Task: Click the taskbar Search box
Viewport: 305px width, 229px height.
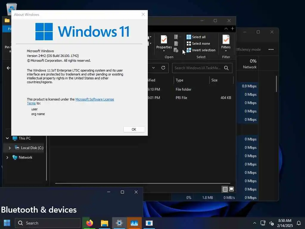Action: point(48,223)
